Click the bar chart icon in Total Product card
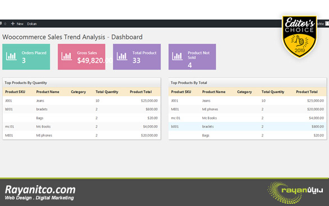Viewport: 329px width, 206px height. tap(122, 56)
